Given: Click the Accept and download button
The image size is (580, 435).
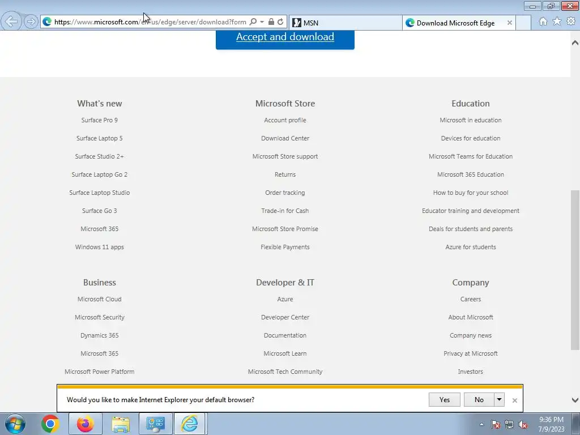Looking at the screenshot, I should pos(285,37).
